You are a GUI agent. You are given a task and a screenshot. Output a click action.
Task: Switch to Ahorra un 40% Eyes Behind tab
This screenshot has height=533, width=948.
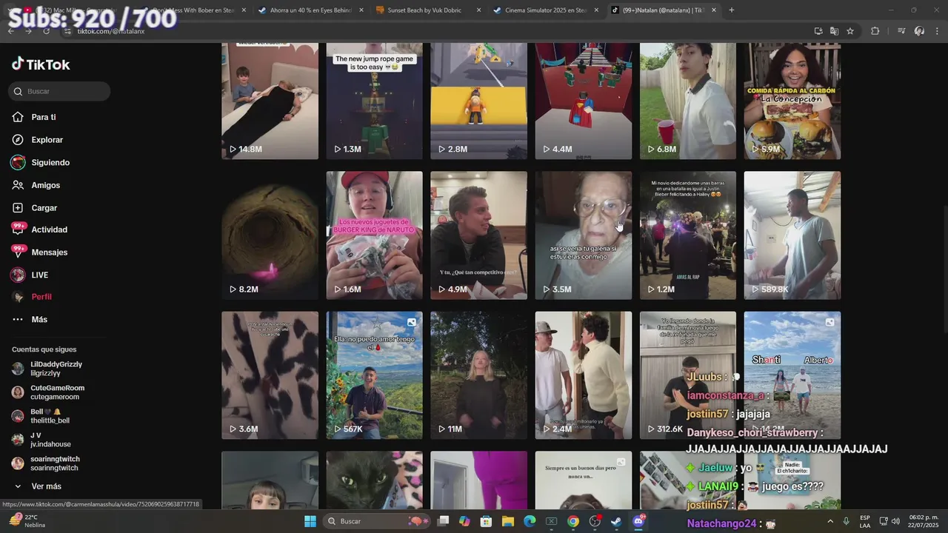point(311,10)
